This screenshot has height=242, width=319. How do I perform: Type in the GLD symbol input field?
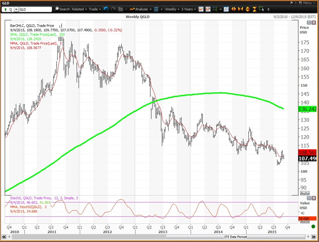35,9
